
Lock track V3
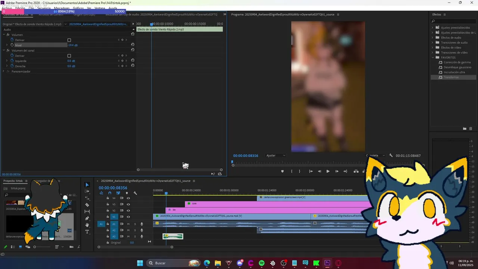(108, 204)
